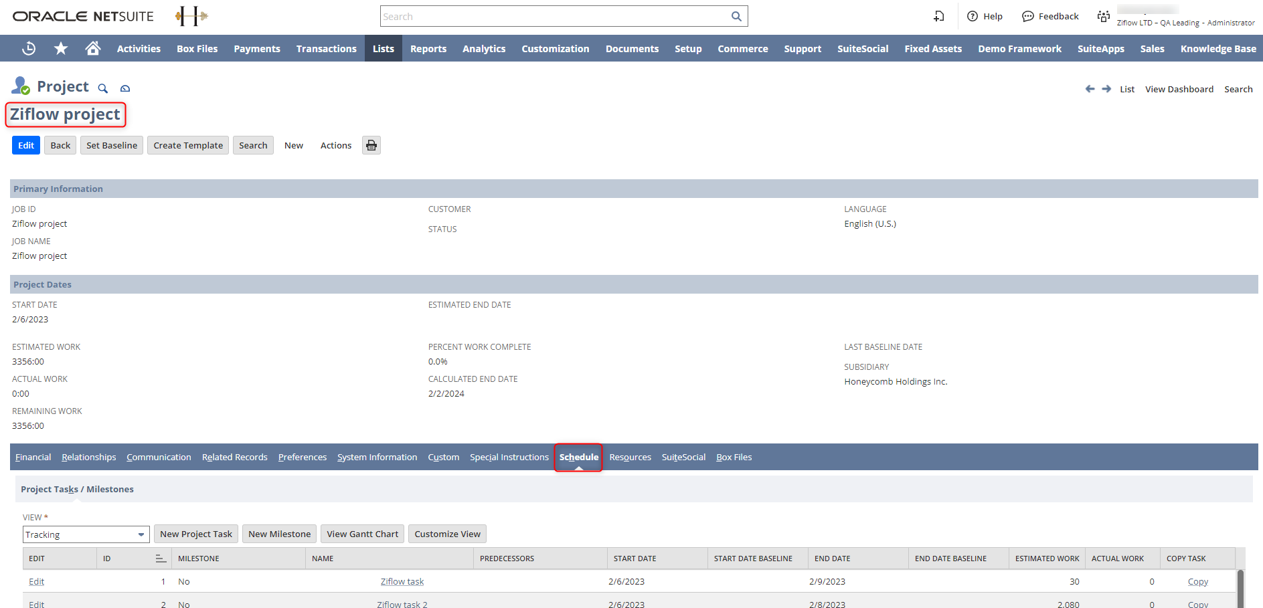Copy the Ziflow task row

[x=1198, y=581]
